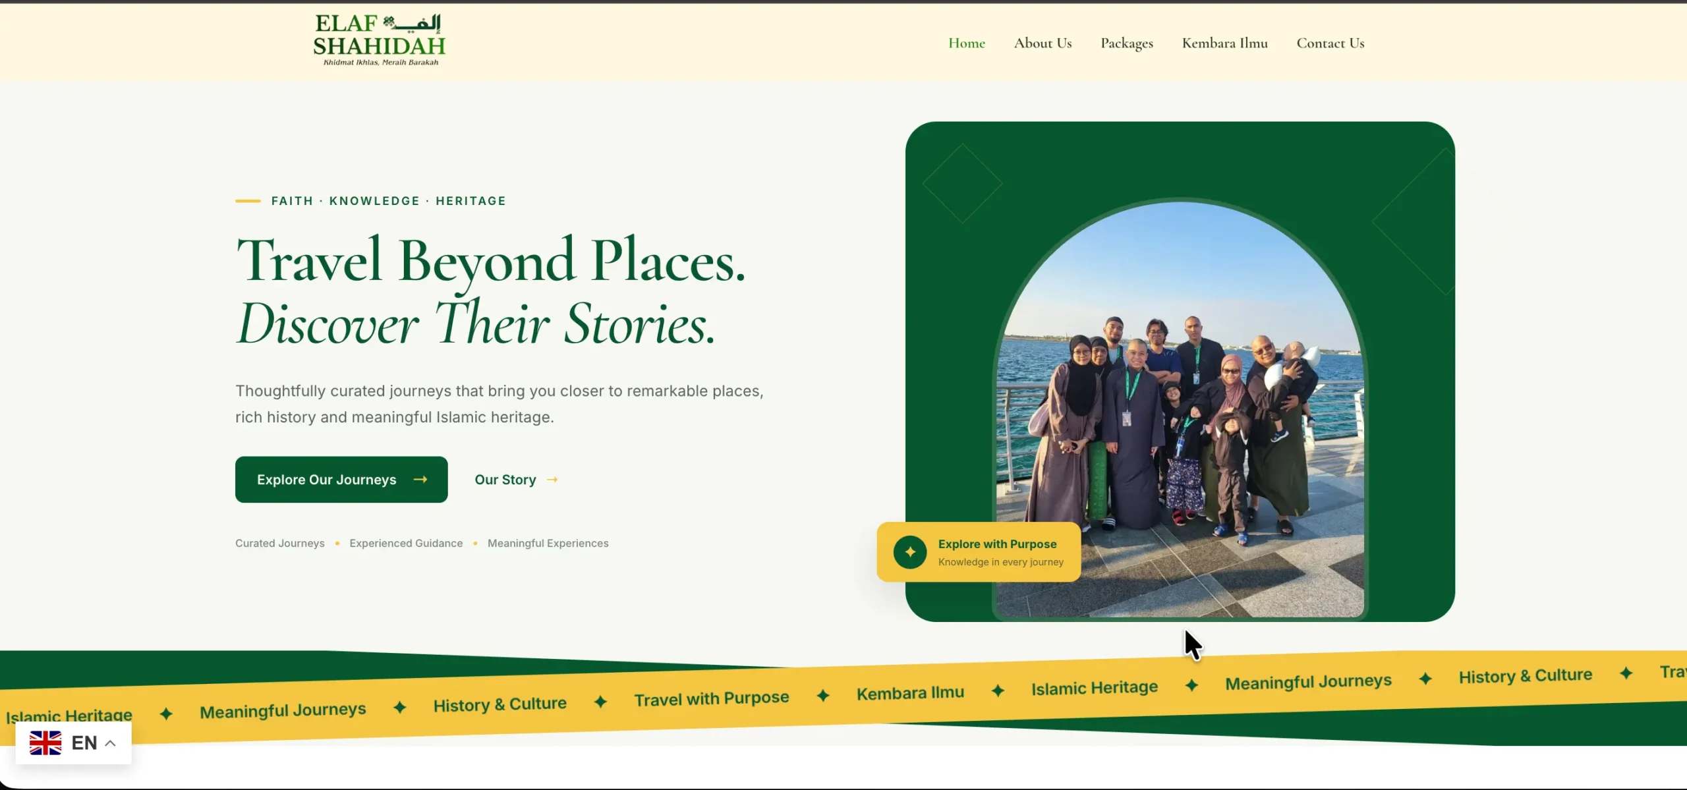Click the 'Thoughtfully curated journeys' paragraph
1687x790 pixels.
500,404
